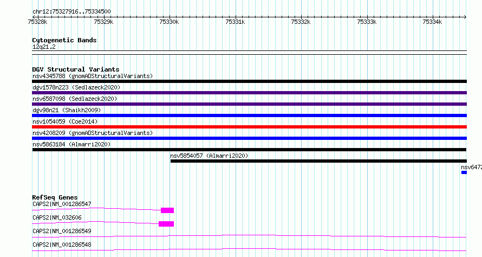Click the 75328k ruler tick label
This screenshot has width=482, height=257.
(37, 22)
